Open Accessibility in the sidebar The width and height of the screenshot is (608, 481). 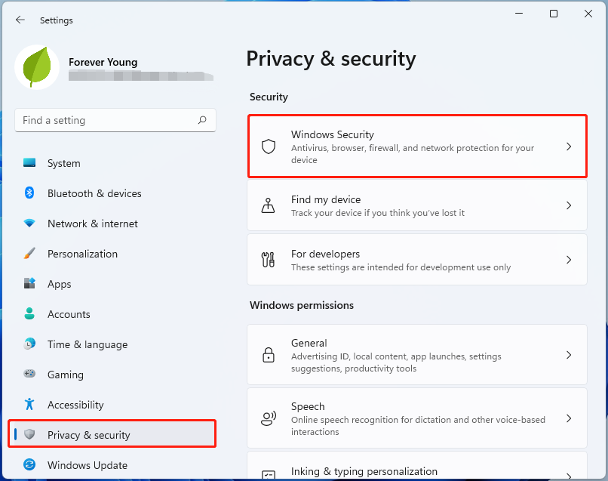pyautogui.click(x=75, y=405)
